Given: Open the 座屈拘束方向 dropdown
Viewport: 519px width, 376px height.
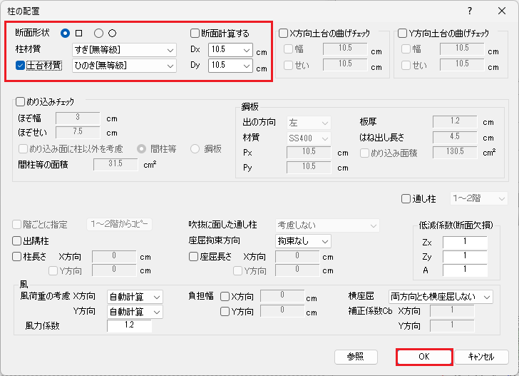Looking at the screenshot, I should [303, 241].
